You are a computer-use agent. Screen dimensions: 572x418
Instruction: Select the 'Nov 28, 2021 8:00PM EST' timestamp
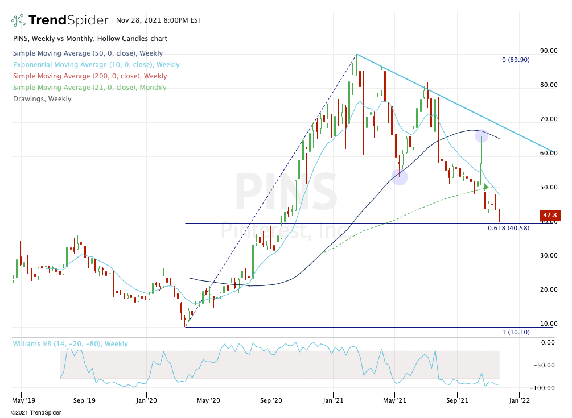[159, 20]
